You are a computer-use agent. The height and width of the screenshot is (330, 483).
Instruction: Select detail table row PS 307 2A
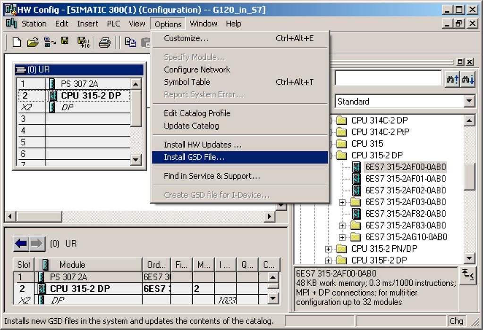pos(141,277)
